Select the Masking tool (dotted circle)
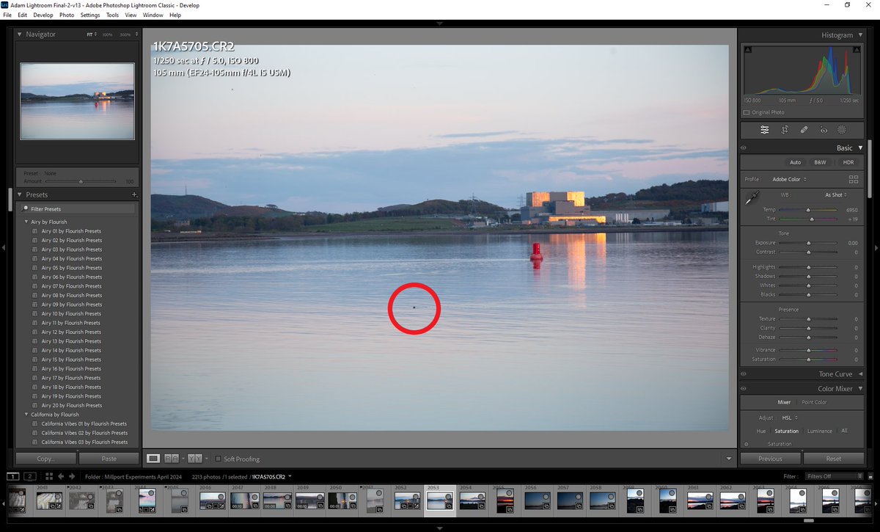Screen dimensions: 880x532 pyautogui.click(x=842, y=130)
